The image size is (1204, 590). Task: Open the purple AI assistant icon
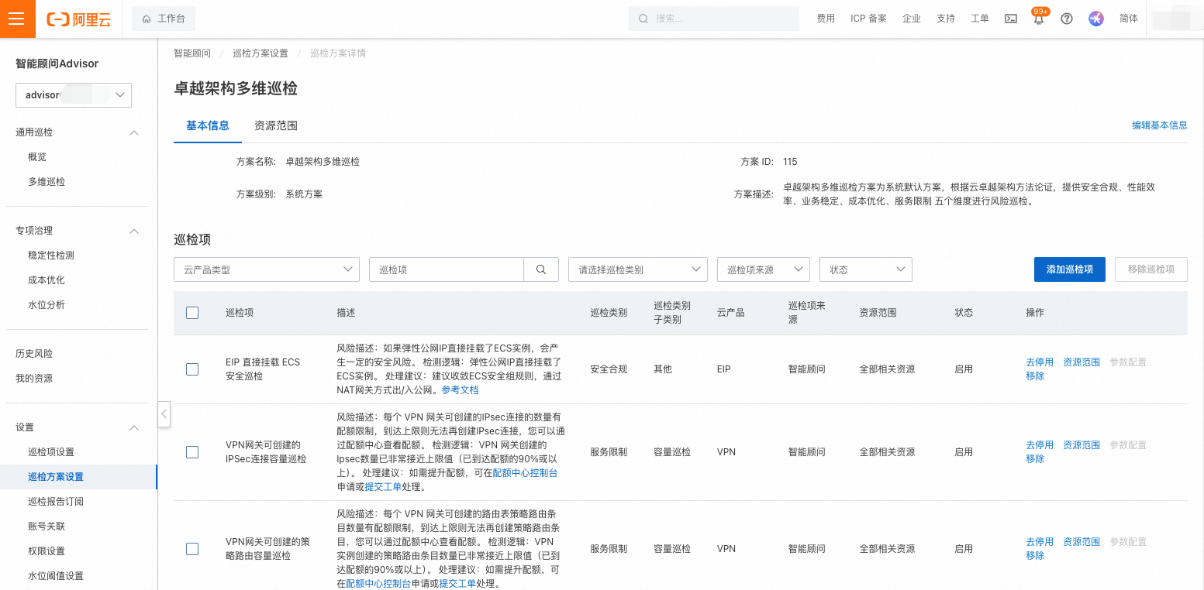coord(1095,19)
